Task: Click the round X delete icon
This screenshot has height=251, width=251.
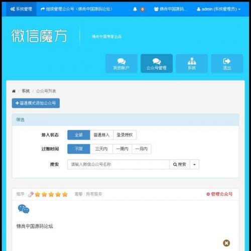Action: (226, 243)
